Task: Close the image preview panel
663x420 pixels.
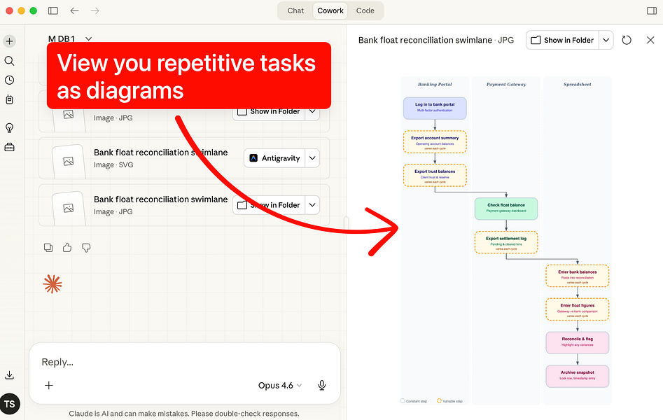Action: 650,40
